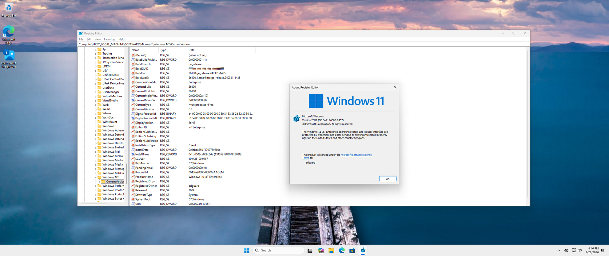Click the Registry Editor title bar icon
Image resolution: width=609 pixels, height=256 pixels.
point(81,33)
